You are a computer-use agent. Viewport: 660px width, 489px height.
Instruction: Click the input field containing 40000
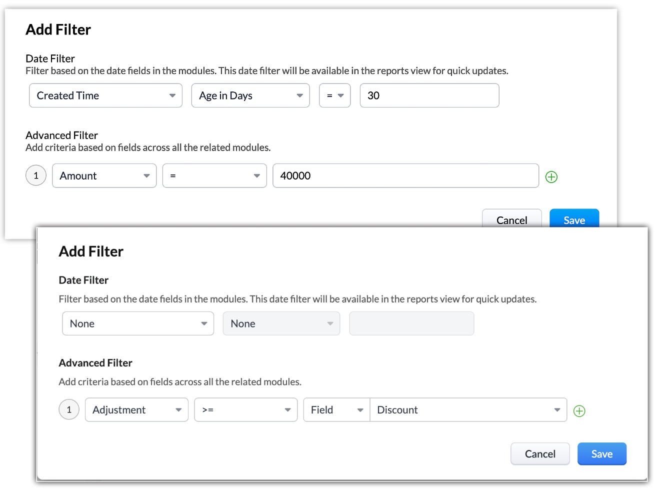click(405, 176)
